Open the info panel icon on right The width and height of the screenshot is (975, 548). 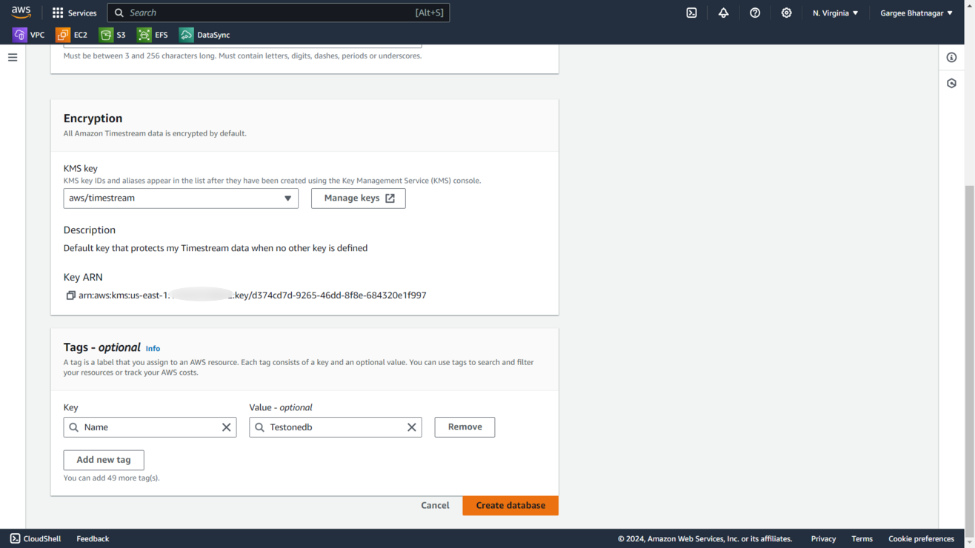pyautogui.click(x=951, y=57)
